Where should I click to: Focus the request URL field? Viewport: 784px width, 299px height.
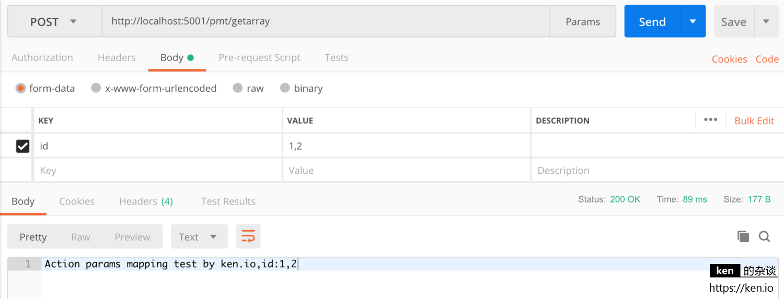(x=326, y=21)
